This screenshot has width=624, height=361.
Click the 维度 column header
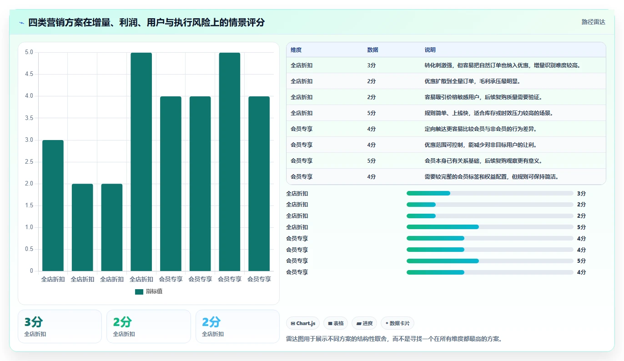coord(296,50)
